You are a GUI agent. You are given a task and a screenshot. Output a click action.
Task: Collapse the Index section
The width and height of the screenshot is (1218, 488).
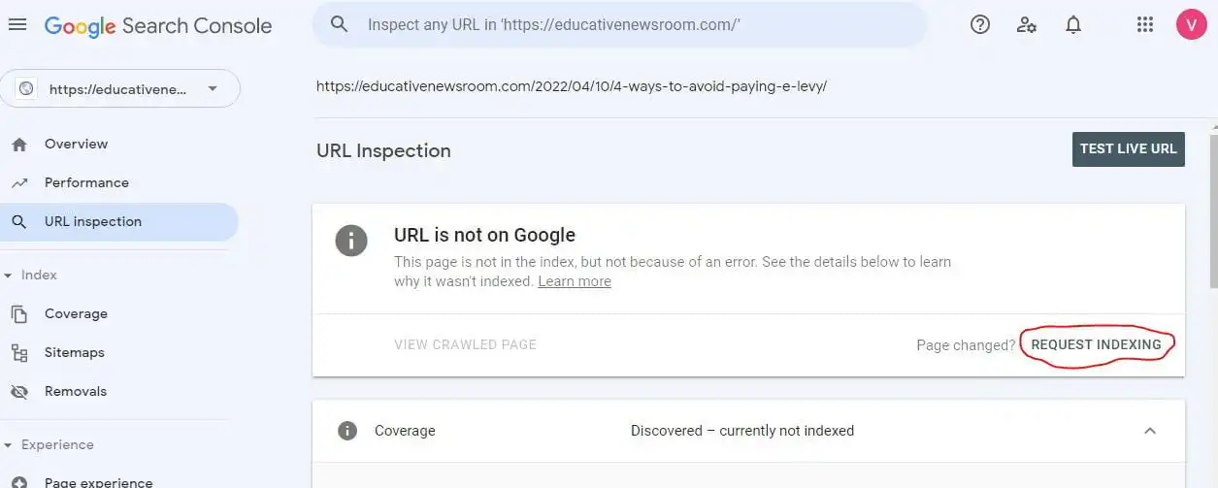coord(9,276)
